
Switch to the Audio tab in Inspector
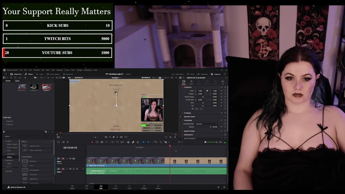[191, 82]
